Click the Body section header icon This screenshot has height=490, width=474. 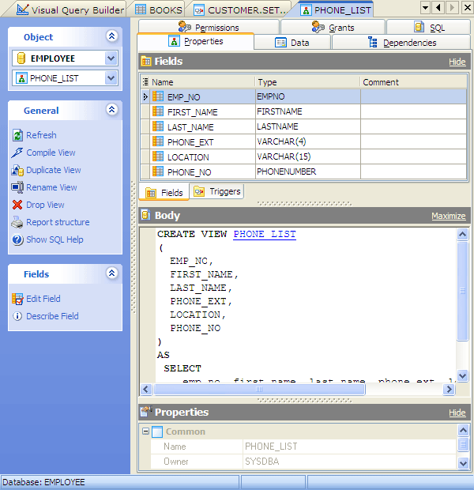[x=146, y=215]
